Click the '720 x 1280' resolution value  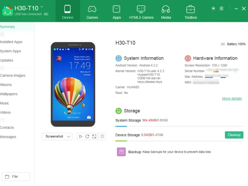pos(219,65)
